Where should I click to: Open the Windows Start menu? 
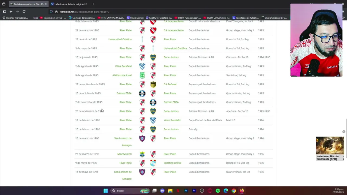(106, 191)
